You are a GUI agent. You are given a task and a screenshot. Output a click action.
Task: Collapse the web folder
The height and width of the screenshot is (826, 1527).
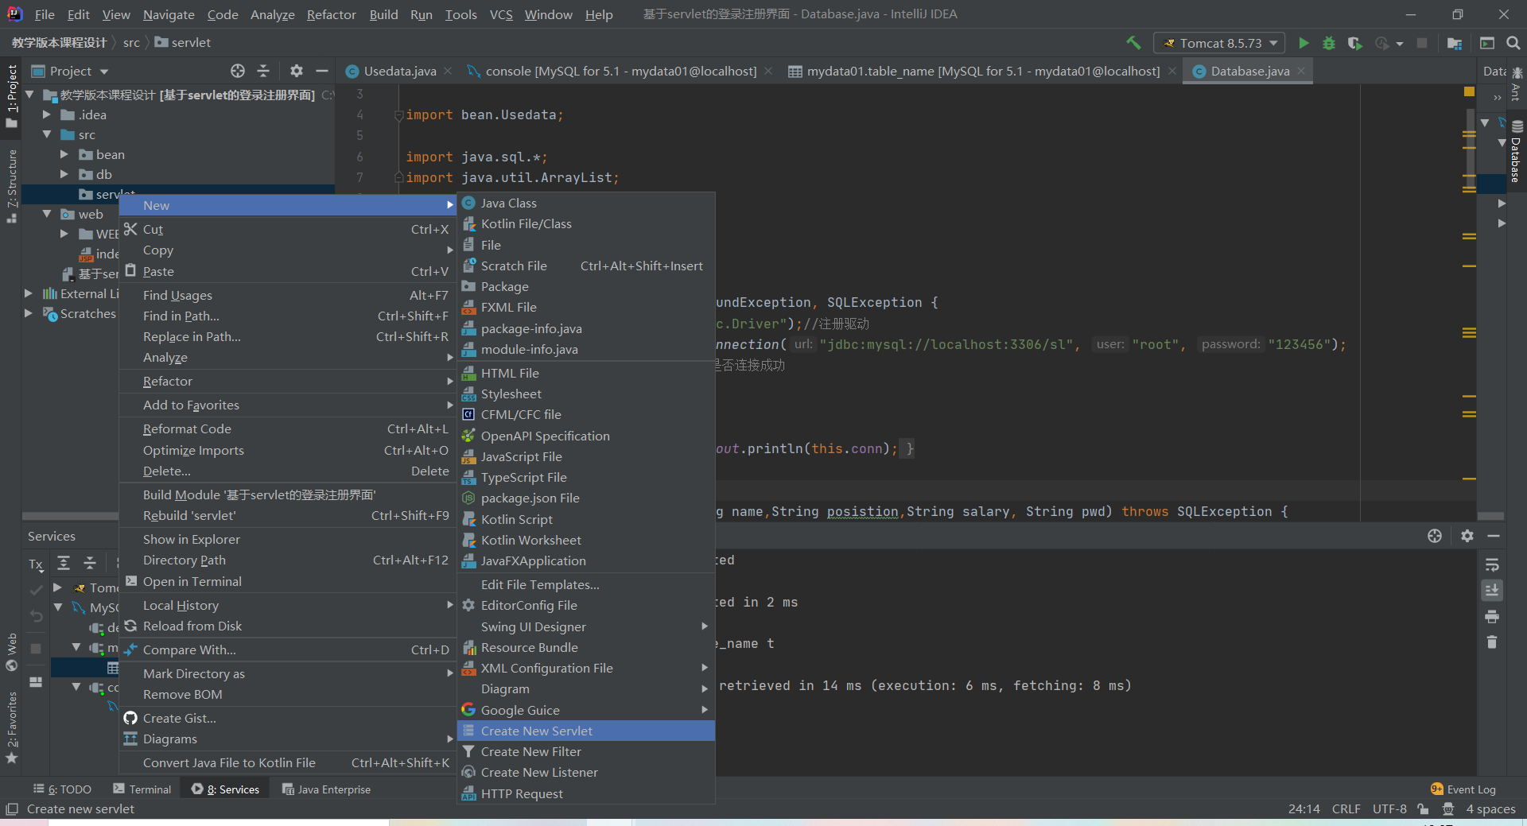(47, 214)
